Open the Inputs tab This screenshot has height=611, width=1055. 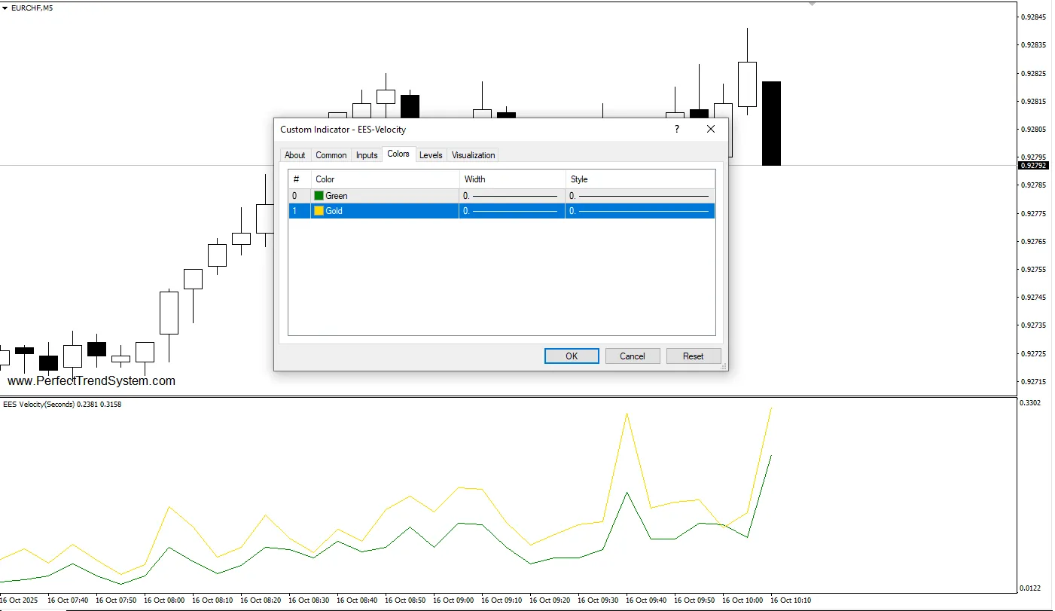(367, 155)
